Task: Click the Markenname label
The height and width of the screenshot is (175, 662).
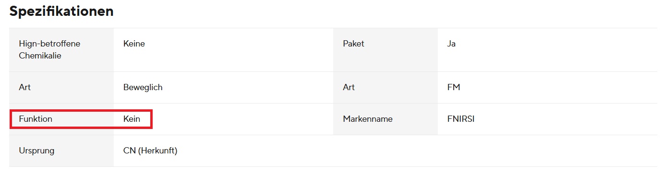Action: 368,119
